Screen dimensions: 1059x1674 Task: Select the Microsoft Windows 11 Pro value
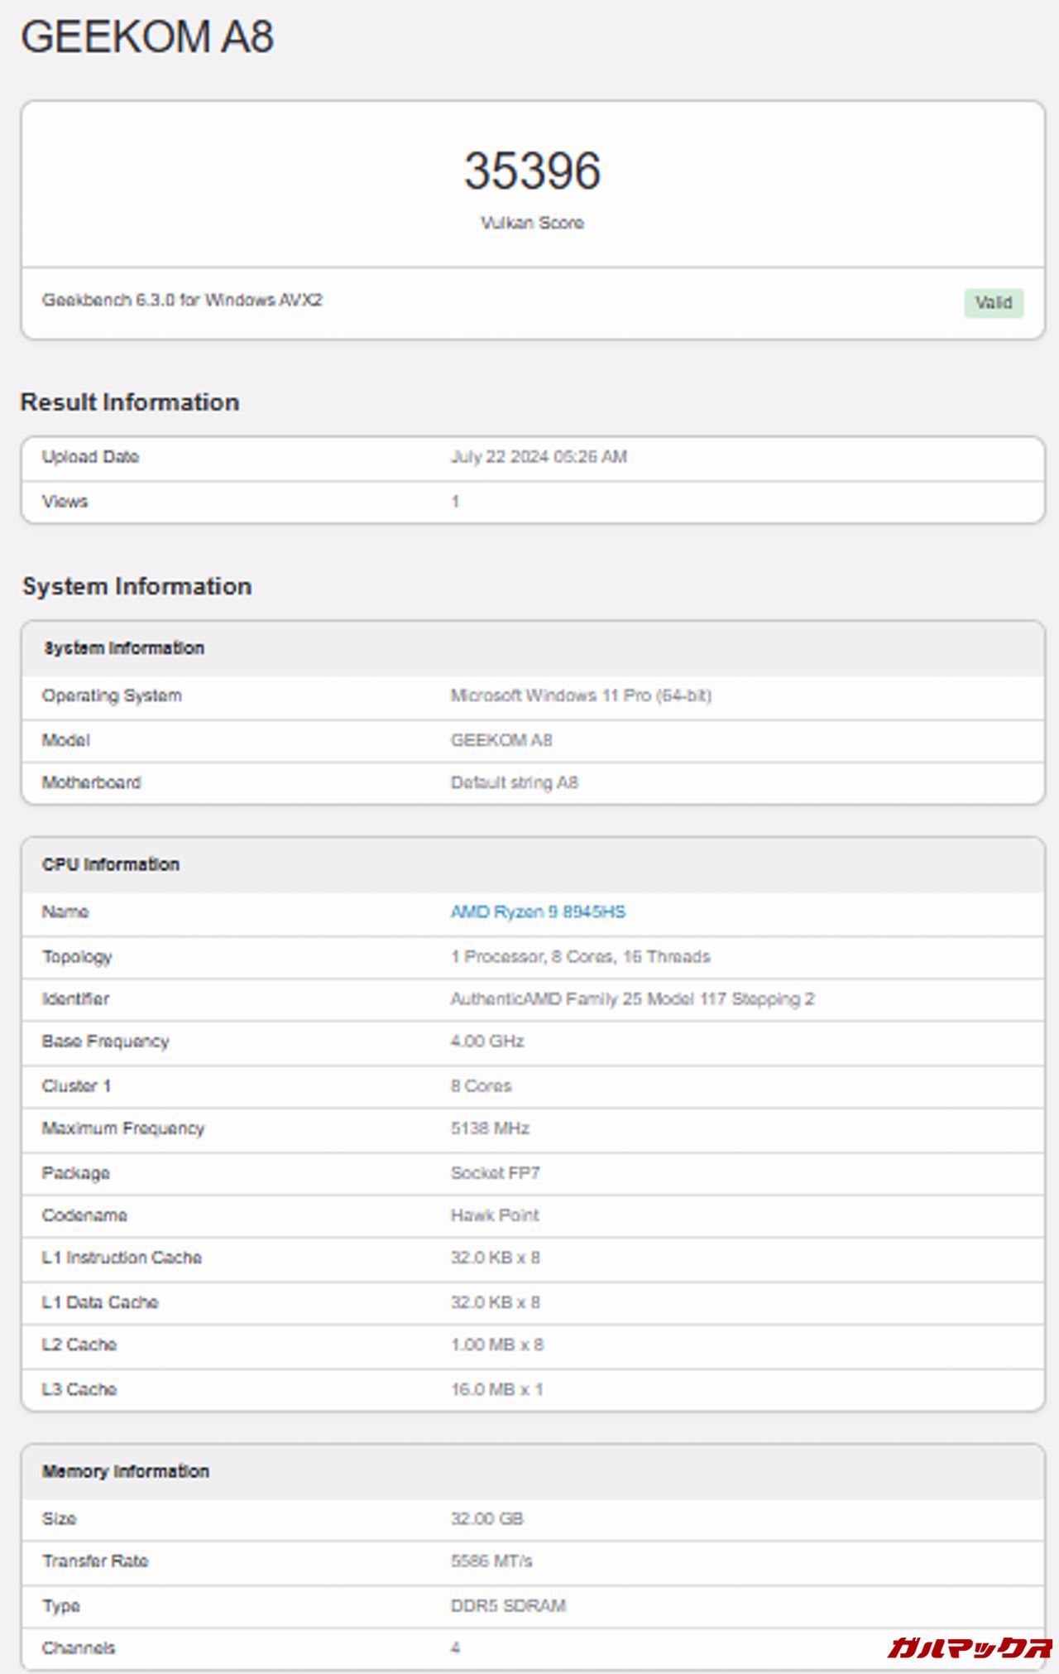(581, 695)
